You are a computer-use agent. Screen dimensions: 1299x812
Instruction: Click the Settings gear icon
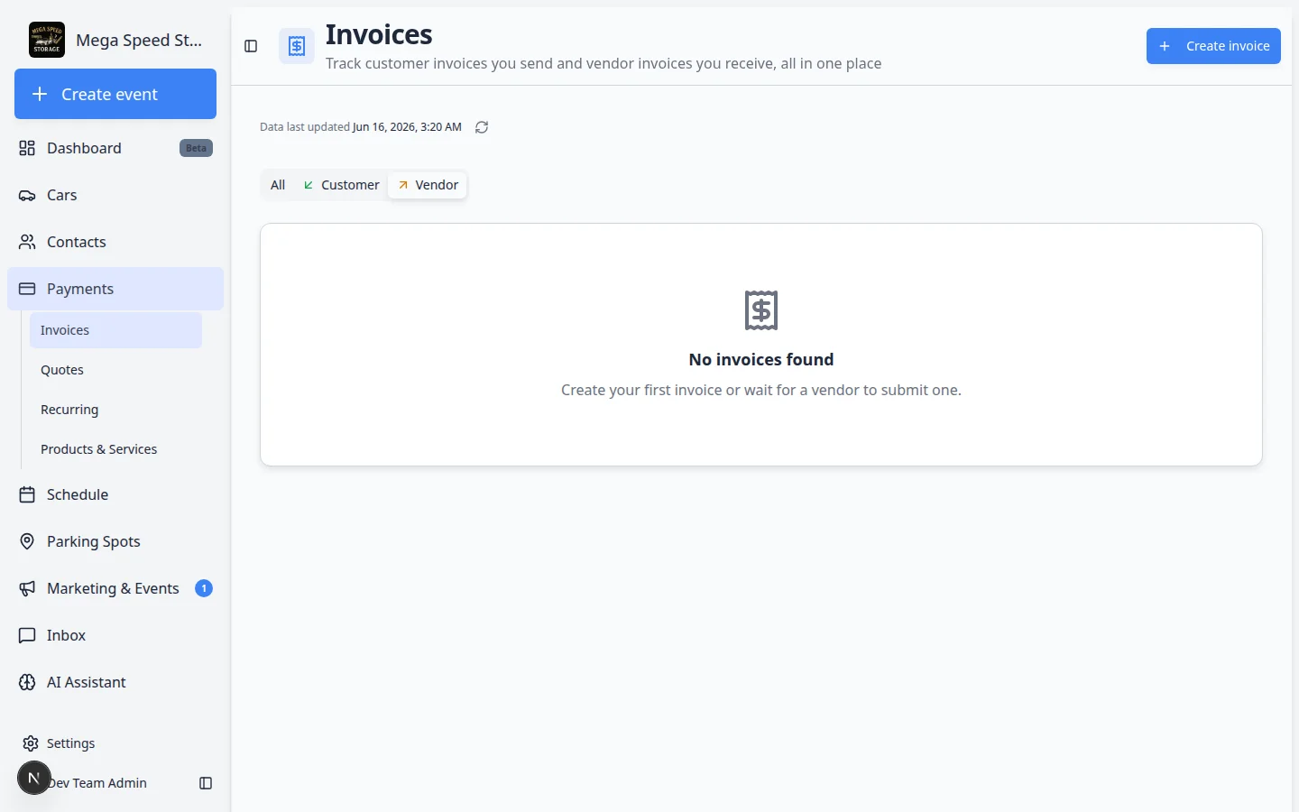(x=31, y=743)
